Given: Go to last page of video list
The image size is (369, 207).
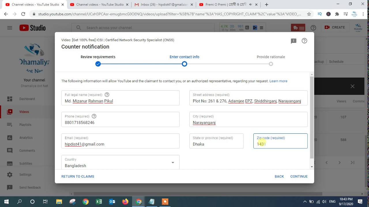Looking at the screenshot, I should (352, 162).
